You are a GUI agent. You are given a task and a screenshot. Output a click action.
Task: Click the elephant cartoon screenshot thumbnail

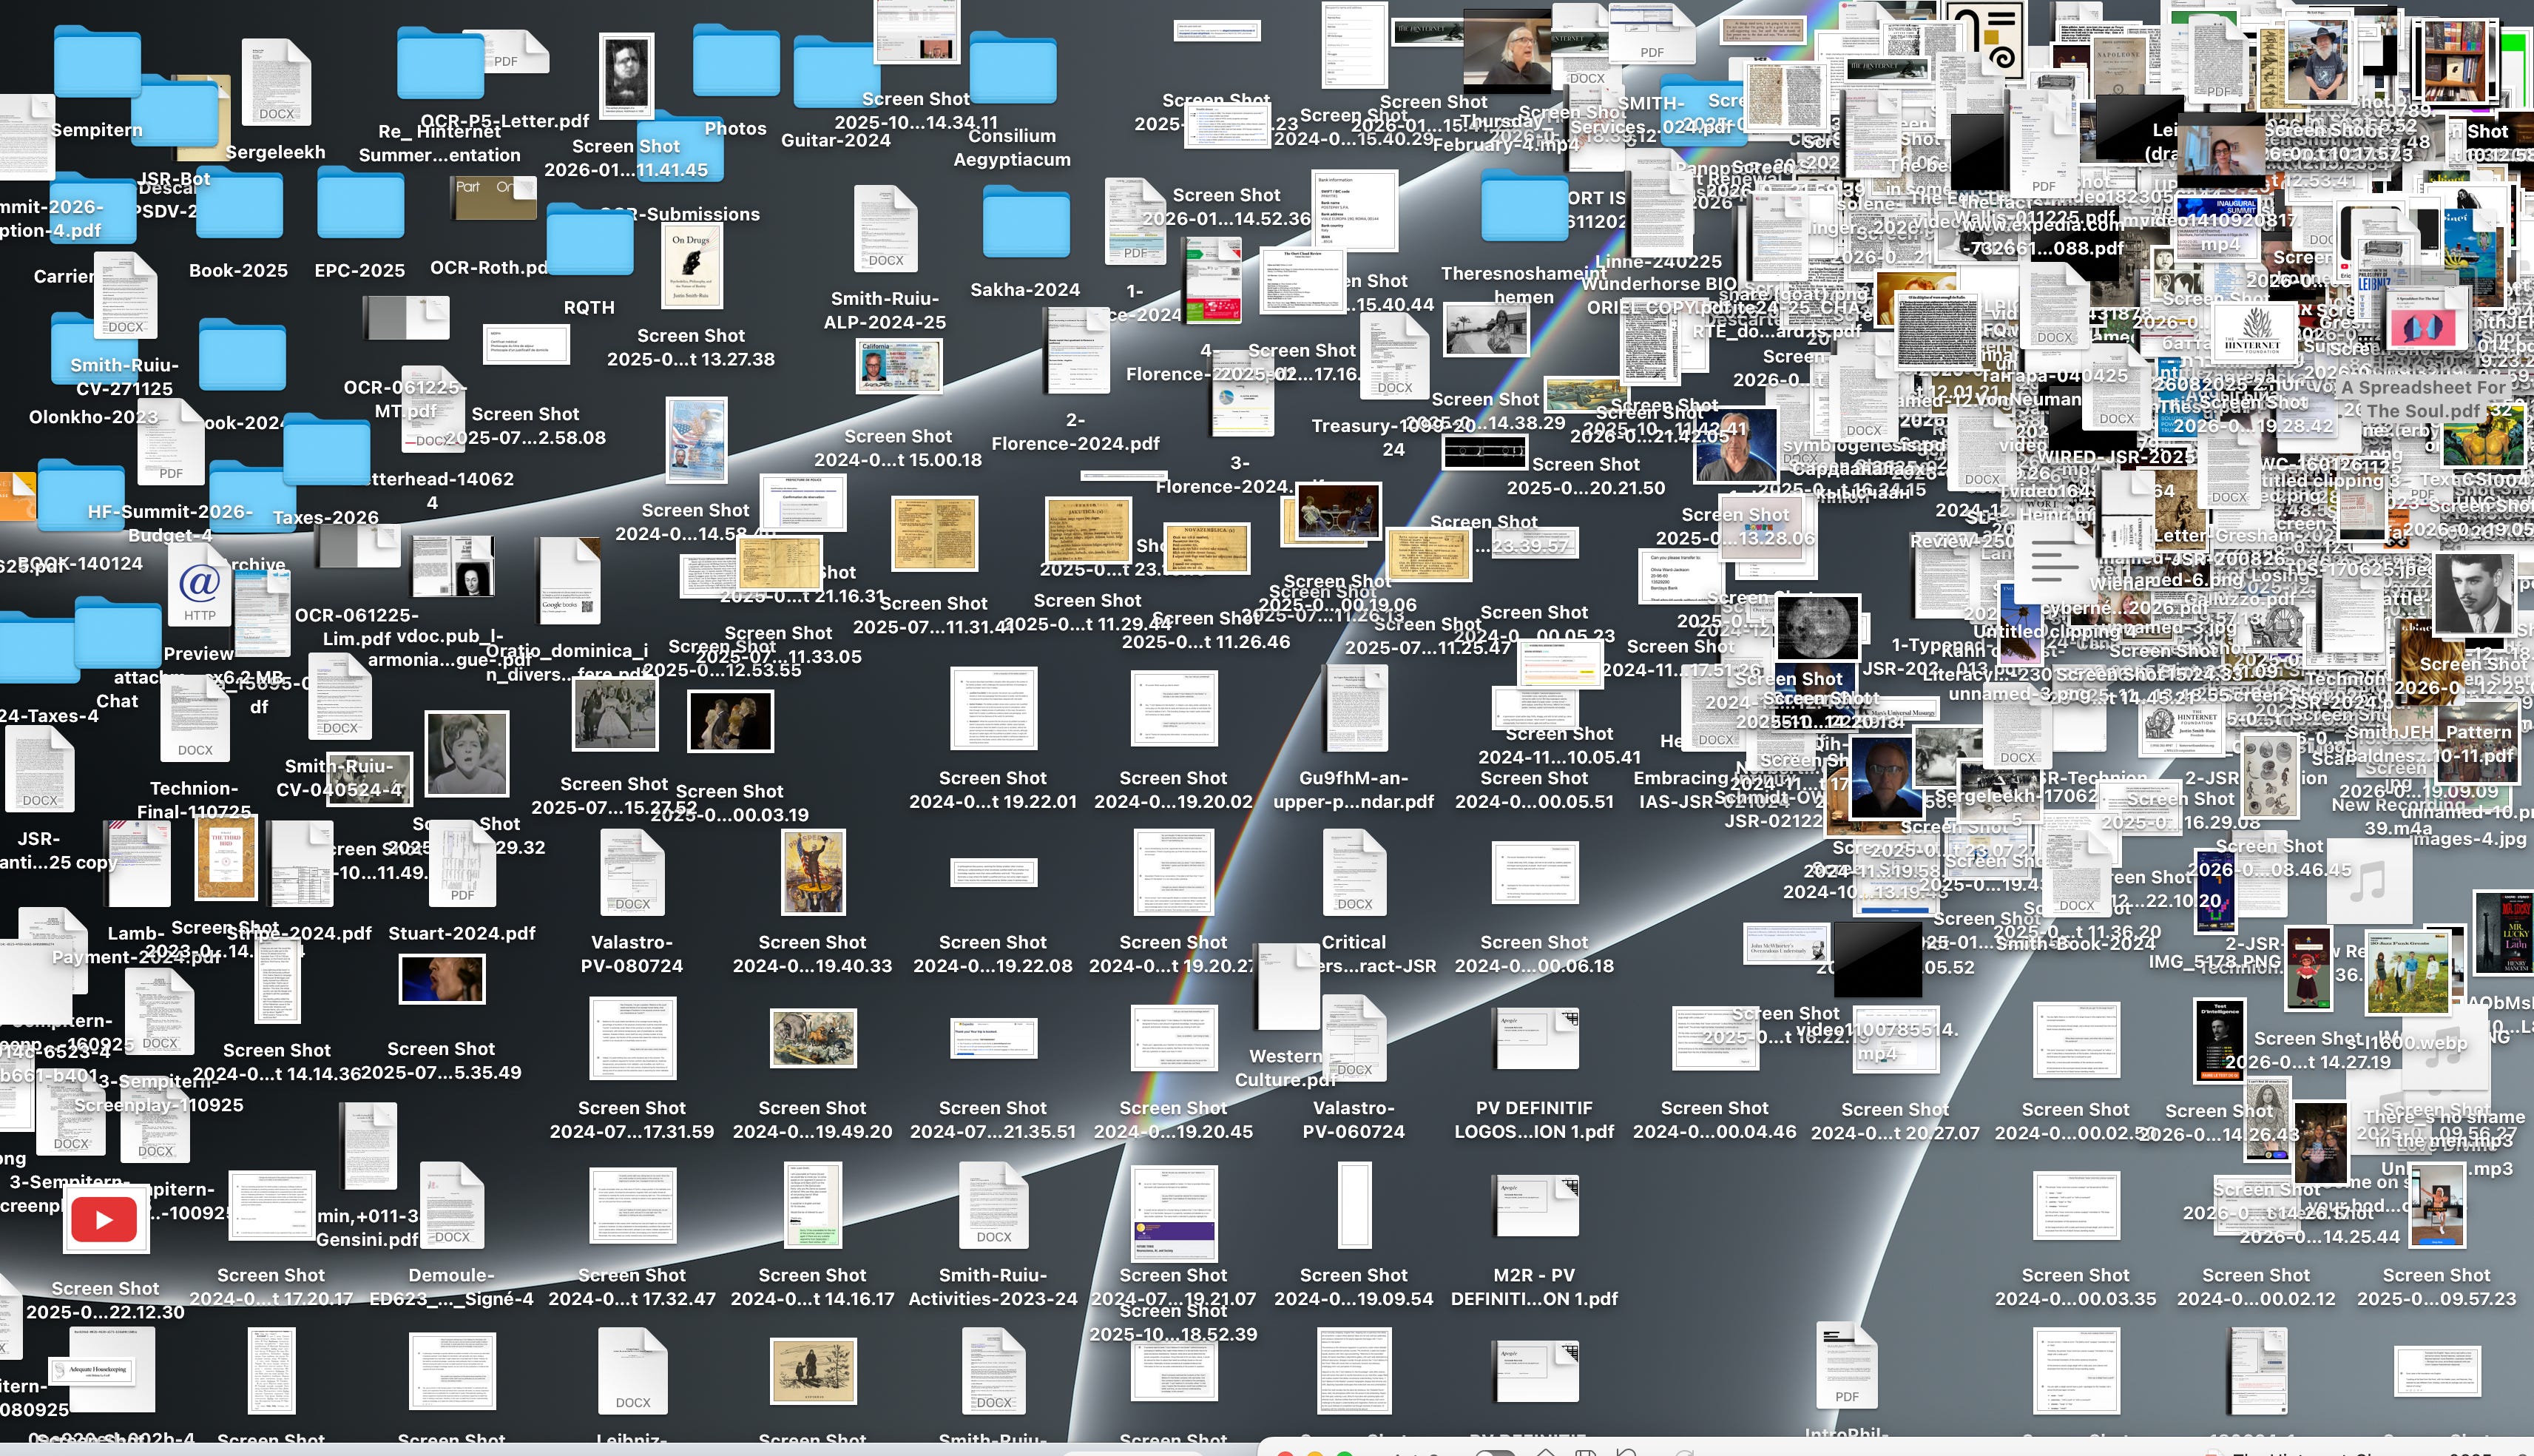[813, 1039]
